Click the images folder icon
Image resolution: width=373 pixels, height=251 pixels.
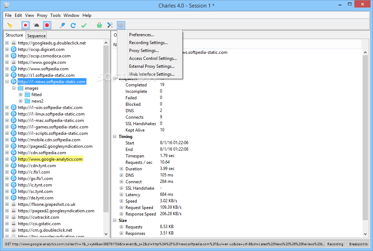point(20,88)
